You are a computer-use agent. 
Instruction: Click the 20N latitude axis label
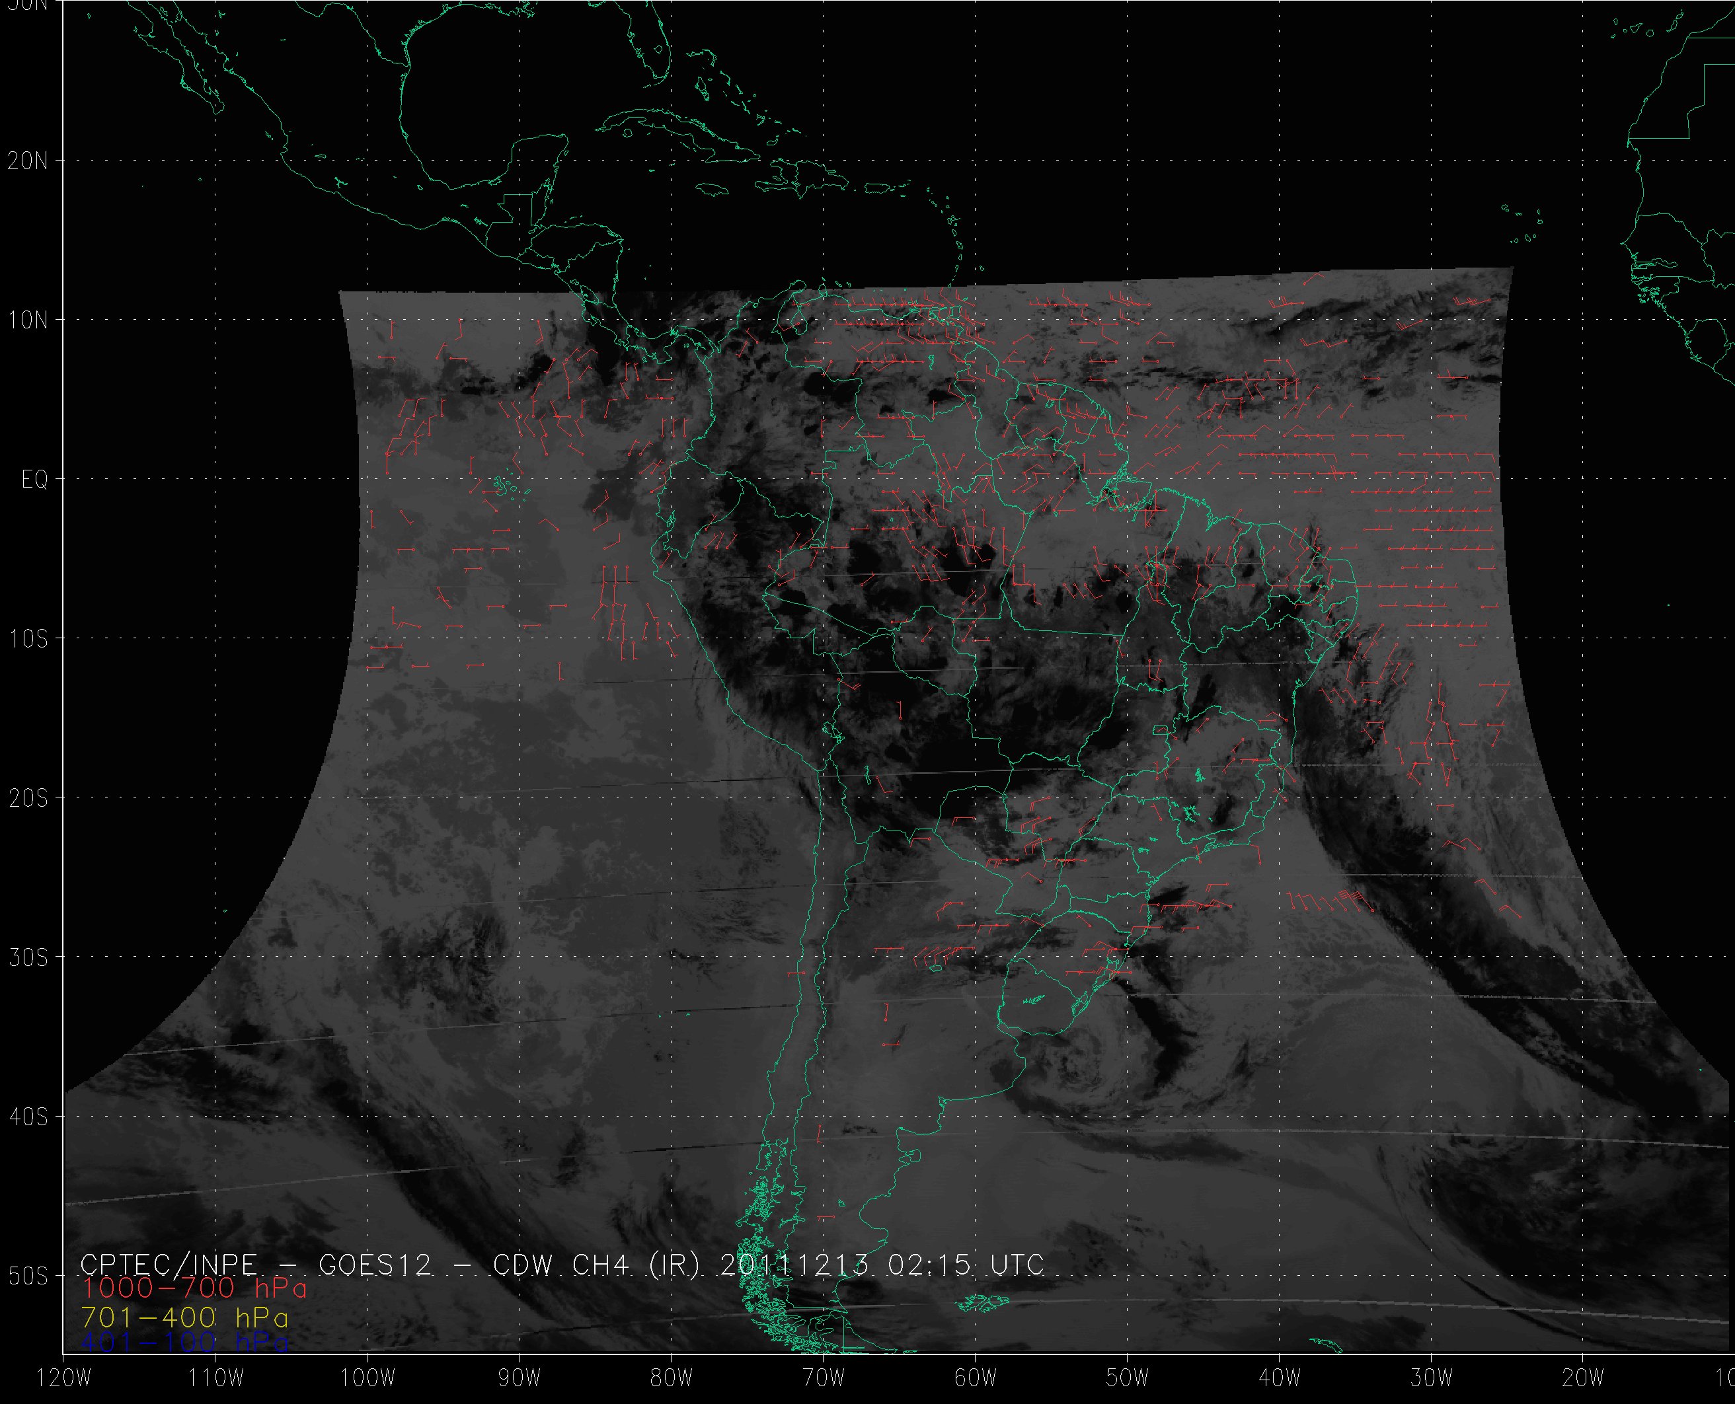point(28,161)
